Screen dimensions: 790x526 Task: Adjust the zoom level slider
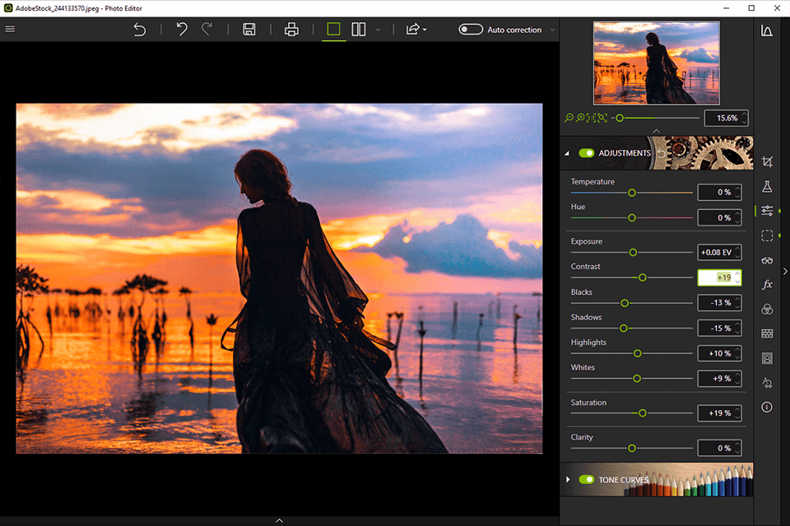pos(620,118)
